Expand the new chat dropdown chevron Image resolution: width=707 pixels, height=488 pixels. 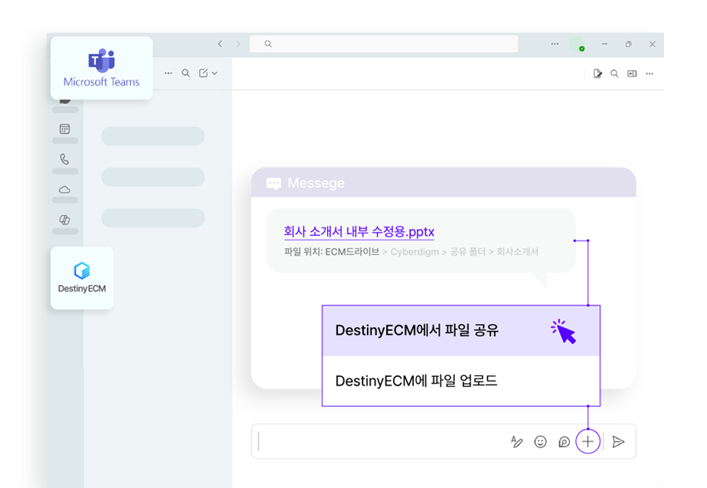(x=215, y=73)
